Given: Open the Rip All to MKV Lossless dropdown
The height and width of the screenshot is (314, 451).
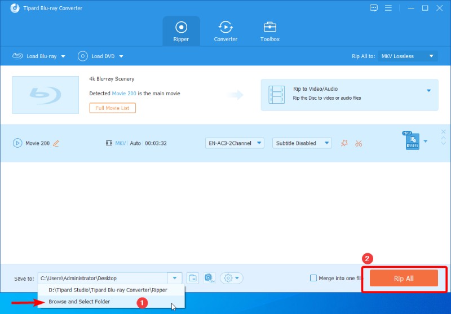Looking at the screenshot, I should pyautogui.click(x=408, y=56).
